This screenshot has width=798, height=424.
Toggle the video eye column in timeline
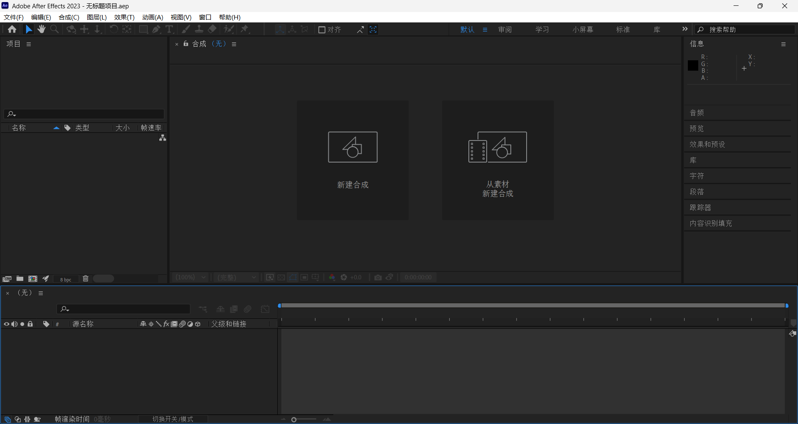[7, 324]
